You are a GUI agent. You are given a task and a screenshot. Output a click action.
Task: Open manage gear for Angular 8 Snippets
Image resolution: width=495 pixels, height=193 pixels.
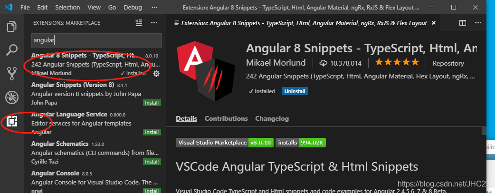click(156, 74)
